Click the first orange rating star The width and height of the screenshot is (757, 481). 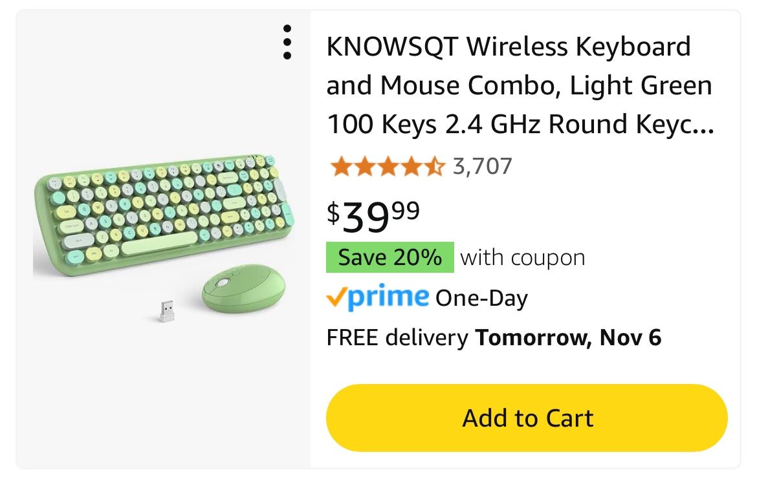click(340, 167)
